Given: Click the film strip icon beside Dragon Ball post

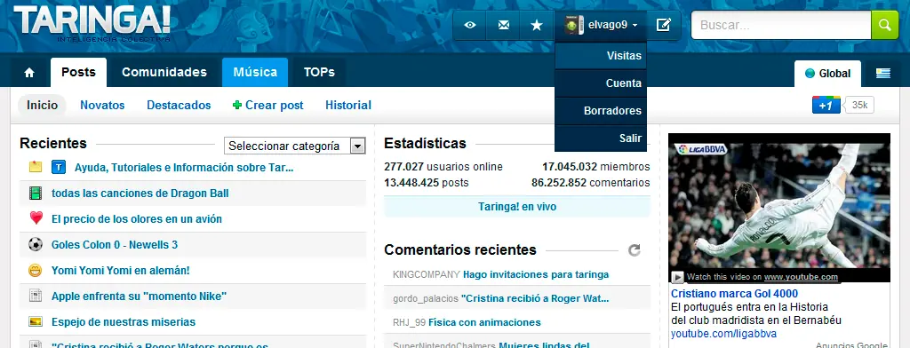Looking at the screenshot, I should click(36, 194).
